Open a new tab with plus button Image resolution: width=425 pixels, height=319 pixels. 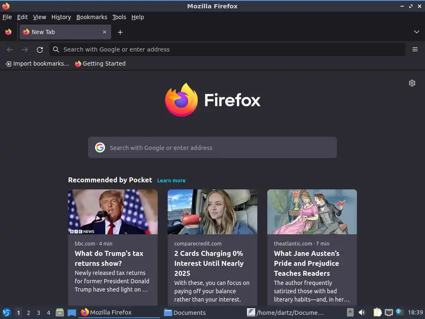120,32
